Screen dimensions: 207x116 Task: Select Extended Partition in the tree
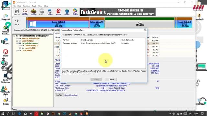pyautogui.click(x=30, y=43)
